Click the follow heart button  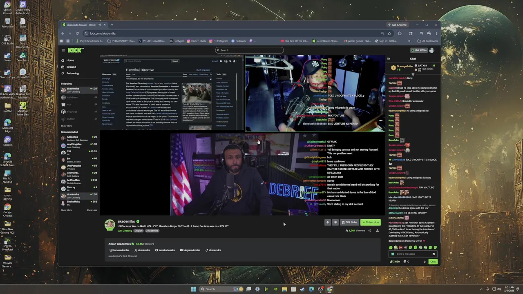(x=335, y=223)
